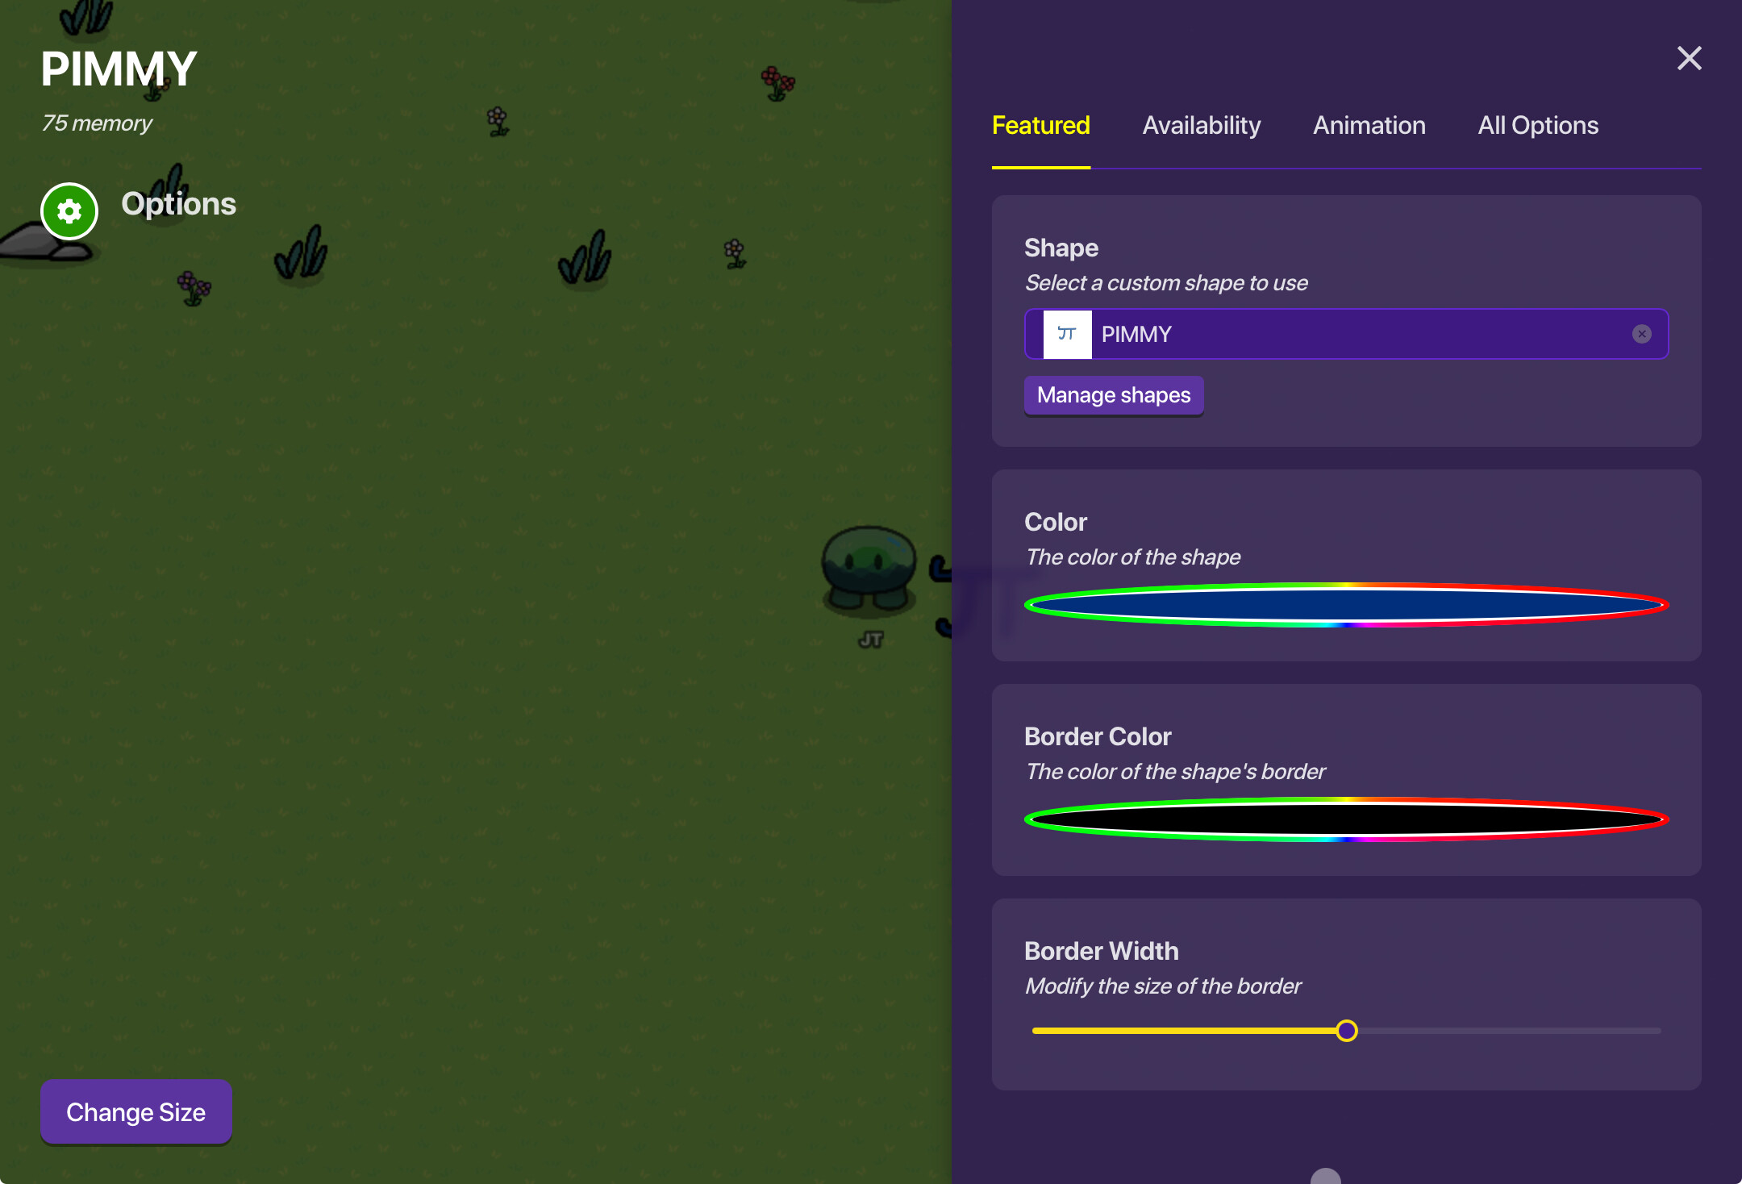Clear the selected PIMMY shape
The width and height of the screenshot is (1742, 1184).
1641,334
